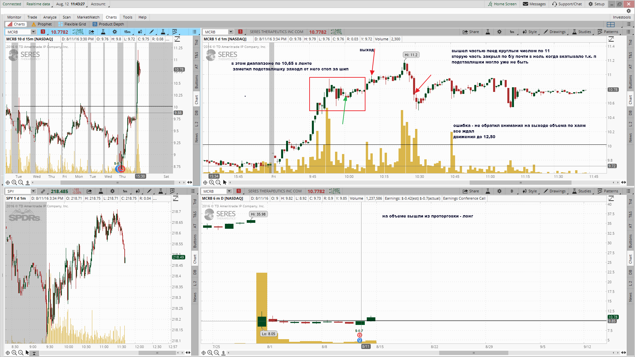Image resolution: width=635 pixels, height=357 pixels.
Task: Switch to the Analyze tab
Action: pos(50,17)
